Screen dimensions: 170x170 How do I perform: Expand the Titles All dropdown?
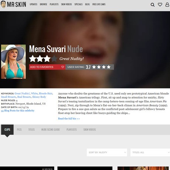[150, 152]
